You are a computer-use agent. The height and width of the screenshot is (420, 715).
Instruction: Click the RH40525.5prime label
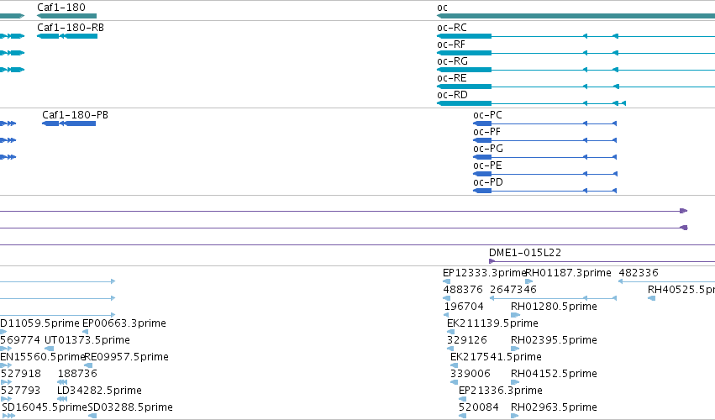681,290
